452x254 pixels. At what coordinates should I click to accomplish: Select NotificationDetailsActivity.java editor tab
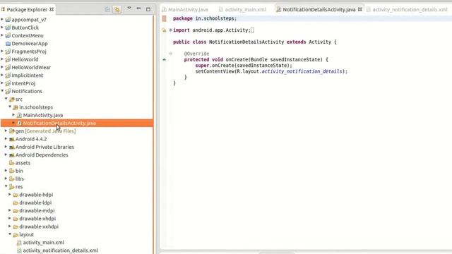click(x=319, y=9)
